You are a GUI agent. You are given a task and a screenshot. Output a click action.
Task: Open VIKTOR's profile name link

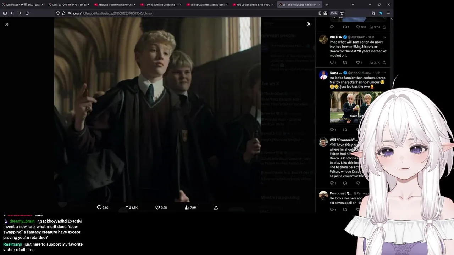[x=336, y=37]
